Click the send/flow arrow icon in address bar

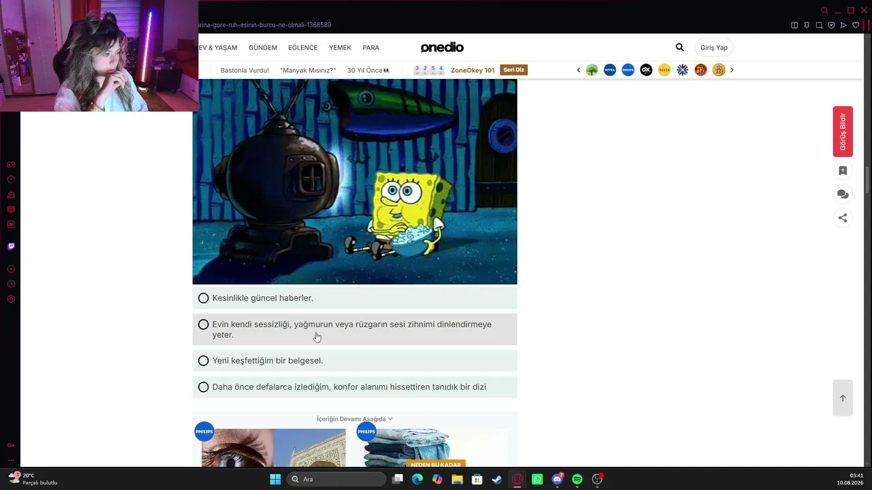[843, 25]
